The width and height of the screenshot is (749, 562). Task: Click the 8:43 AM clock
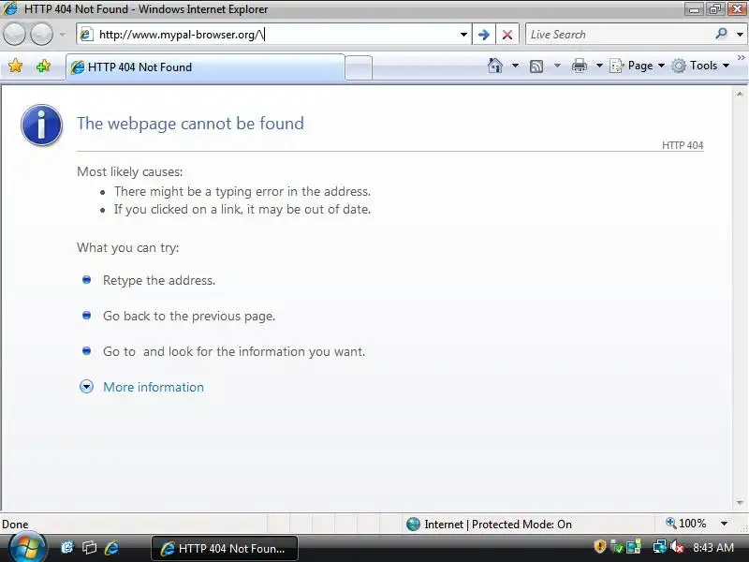point(713,548)
